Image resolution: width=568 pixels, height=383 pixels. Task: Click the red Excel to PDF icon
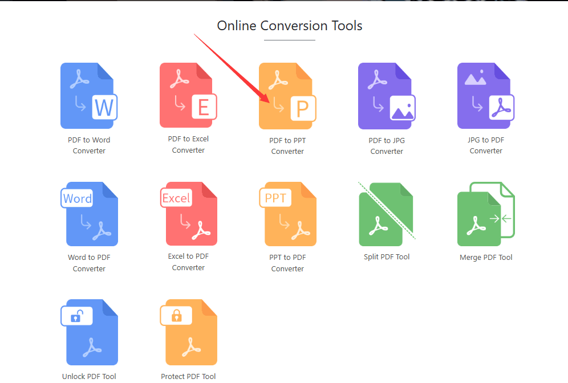188,214
